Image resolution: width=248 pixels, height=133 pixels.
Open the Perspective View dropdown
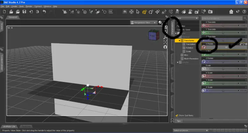[144, 23]
